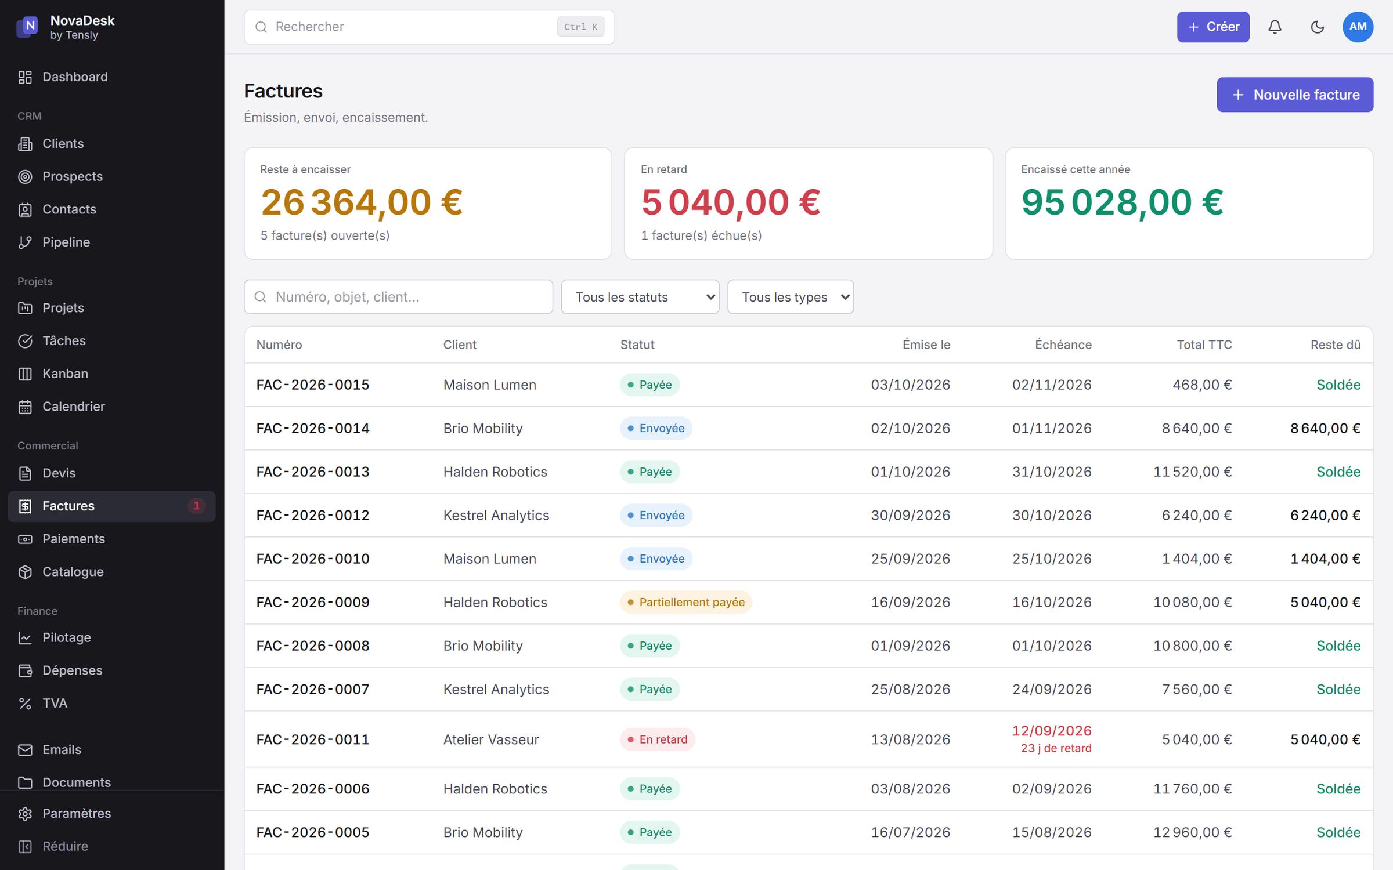Click the Créer button

pyautogui.click(x=1213, y=27)
